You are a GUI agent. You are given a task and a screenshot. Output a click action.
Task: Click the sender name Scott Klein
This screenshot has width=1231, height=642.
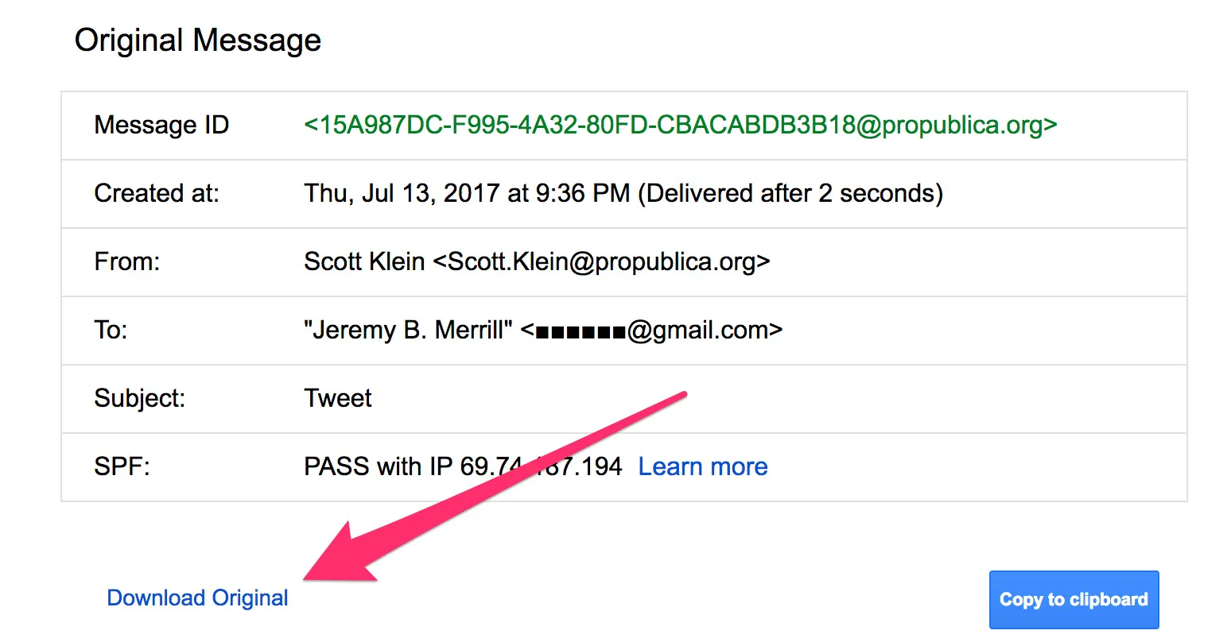pos(364,261)
